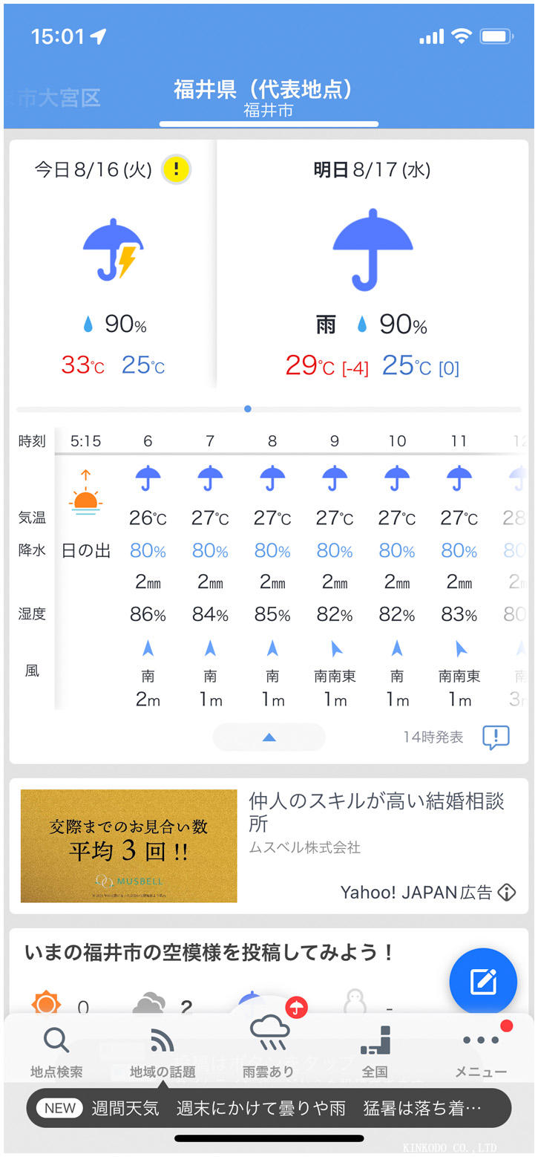Open the 雨雲あり rain radar

pyautogui.click(x=269, y=1047)
